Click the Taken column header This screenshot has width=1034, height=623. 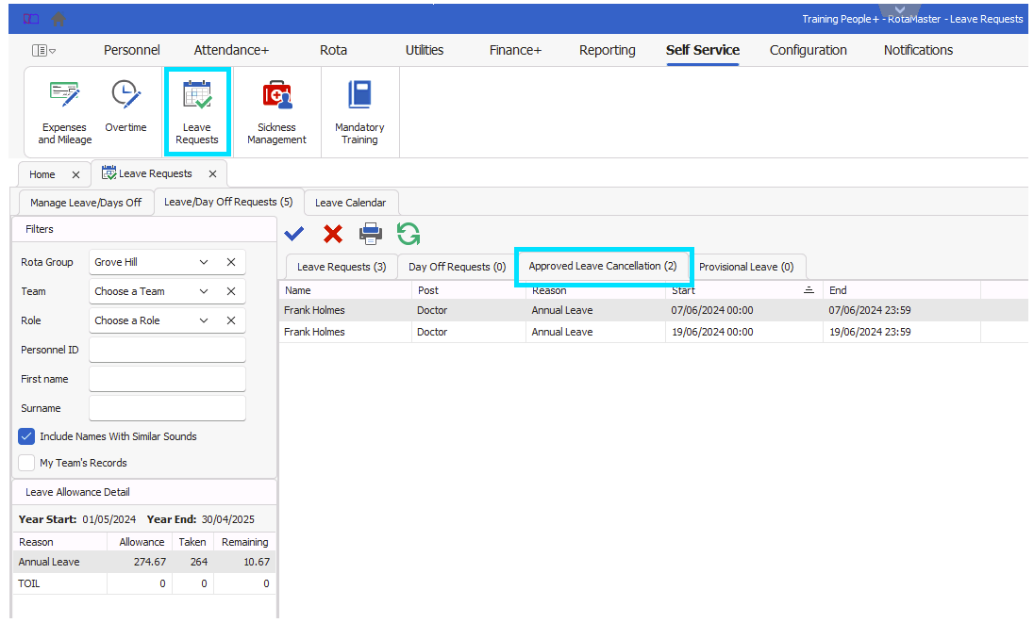tap(192, 542)
